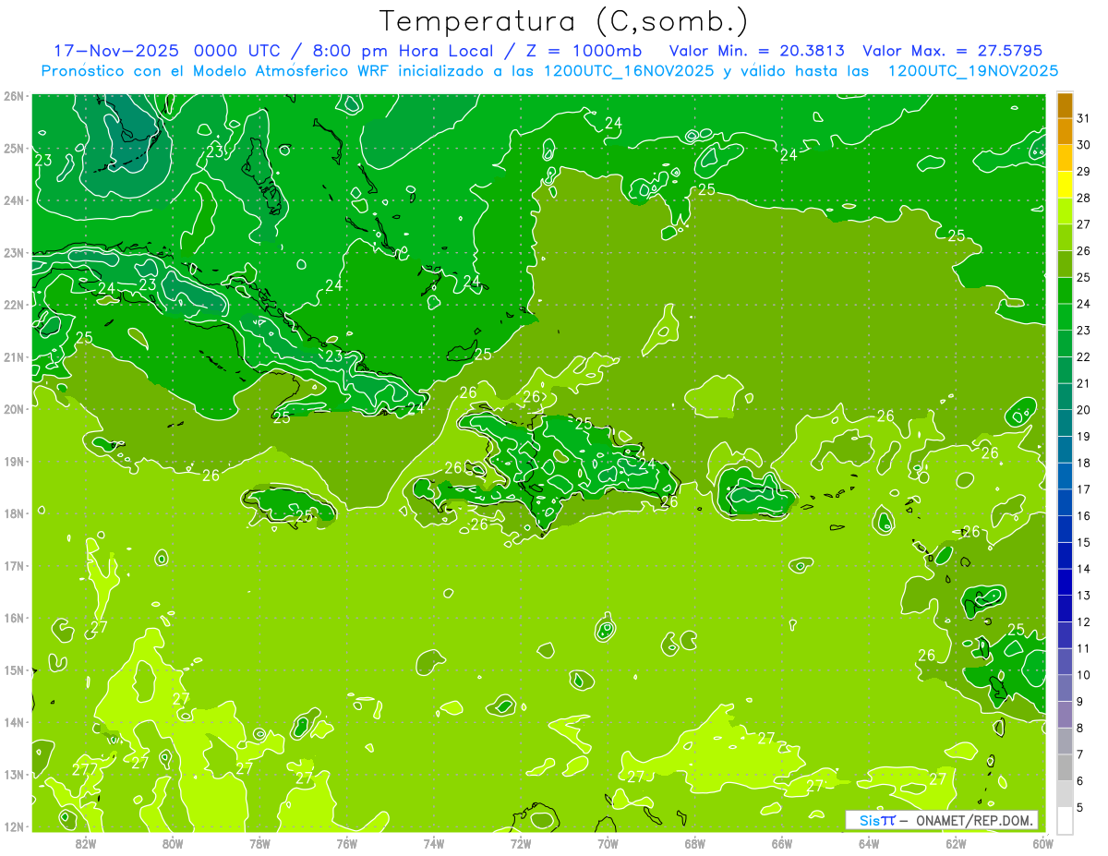Click the valid-until time "1200UTC_19NOV2025"

(x=972, y=71)
